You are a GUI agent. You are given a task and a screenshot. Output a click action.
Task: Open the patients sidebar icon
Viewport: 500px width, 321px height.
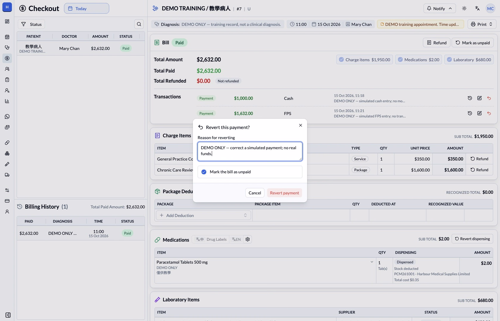7,69
